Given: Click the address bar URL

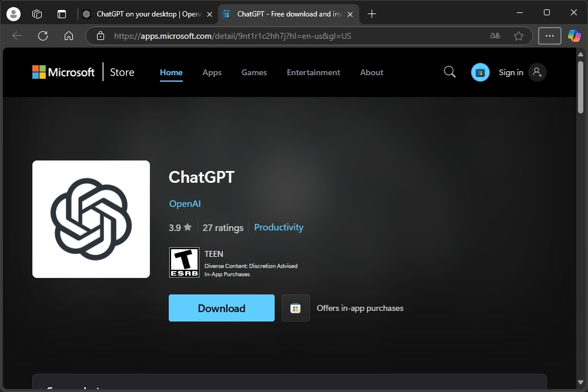Looking at the screenshot, I should (x=232, y=36).
